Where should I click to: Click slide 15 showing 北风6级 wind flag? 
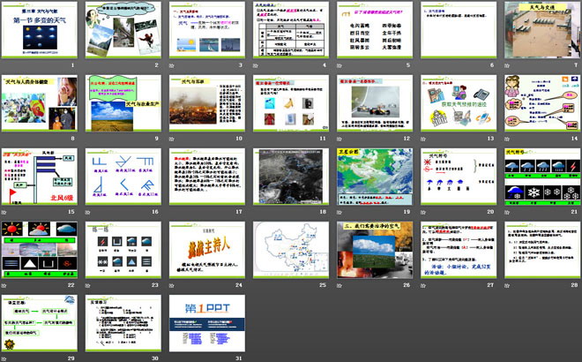[x=41, y=176]
